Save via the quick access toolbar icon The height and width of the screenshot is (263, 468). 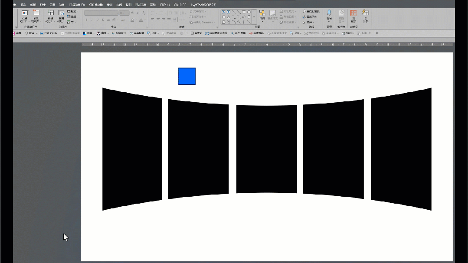click(x=14, y=33)
